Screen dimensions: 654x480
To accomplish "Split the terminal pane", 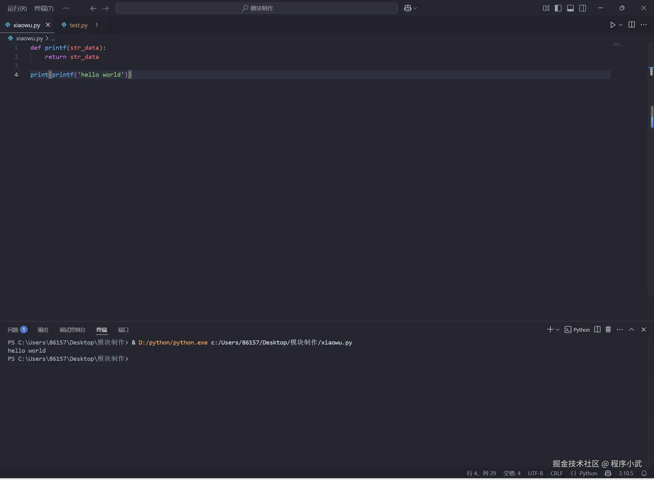I will coord(597,329).
